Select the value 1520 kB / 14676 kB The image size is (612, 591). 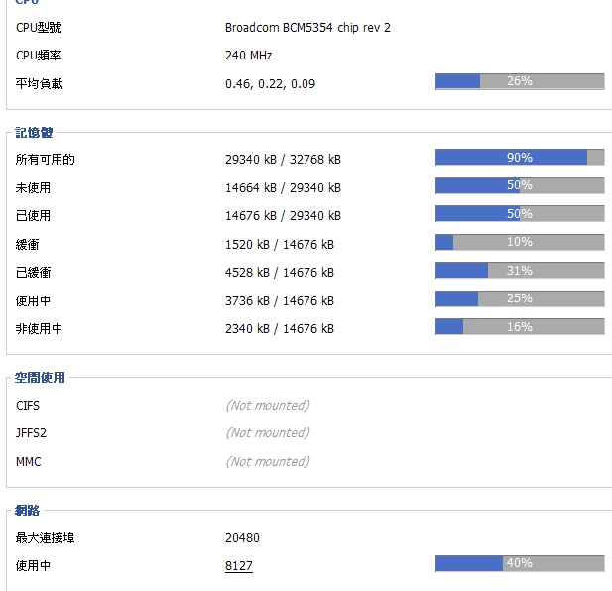pyautogui.click(x=280, y=245)
